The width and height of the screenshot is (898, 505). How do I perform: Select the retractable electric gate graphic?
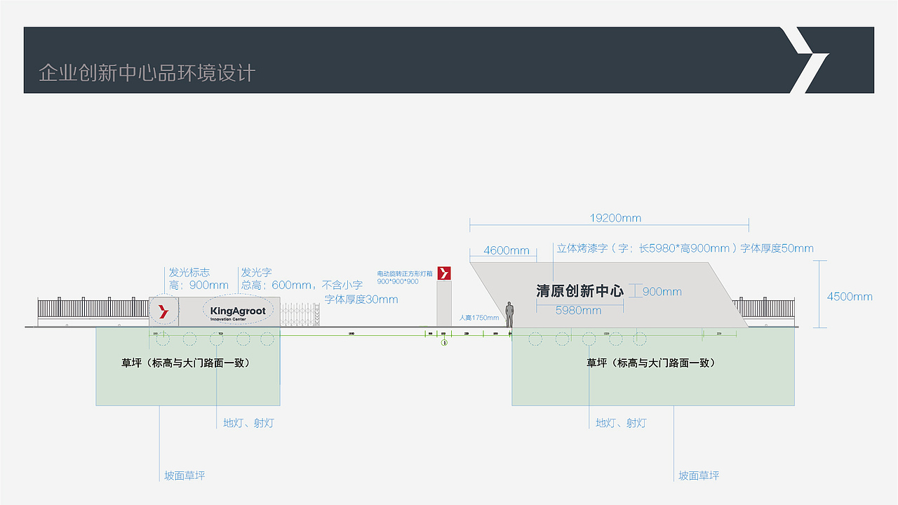pyautogui.click(x=300, y=315)
